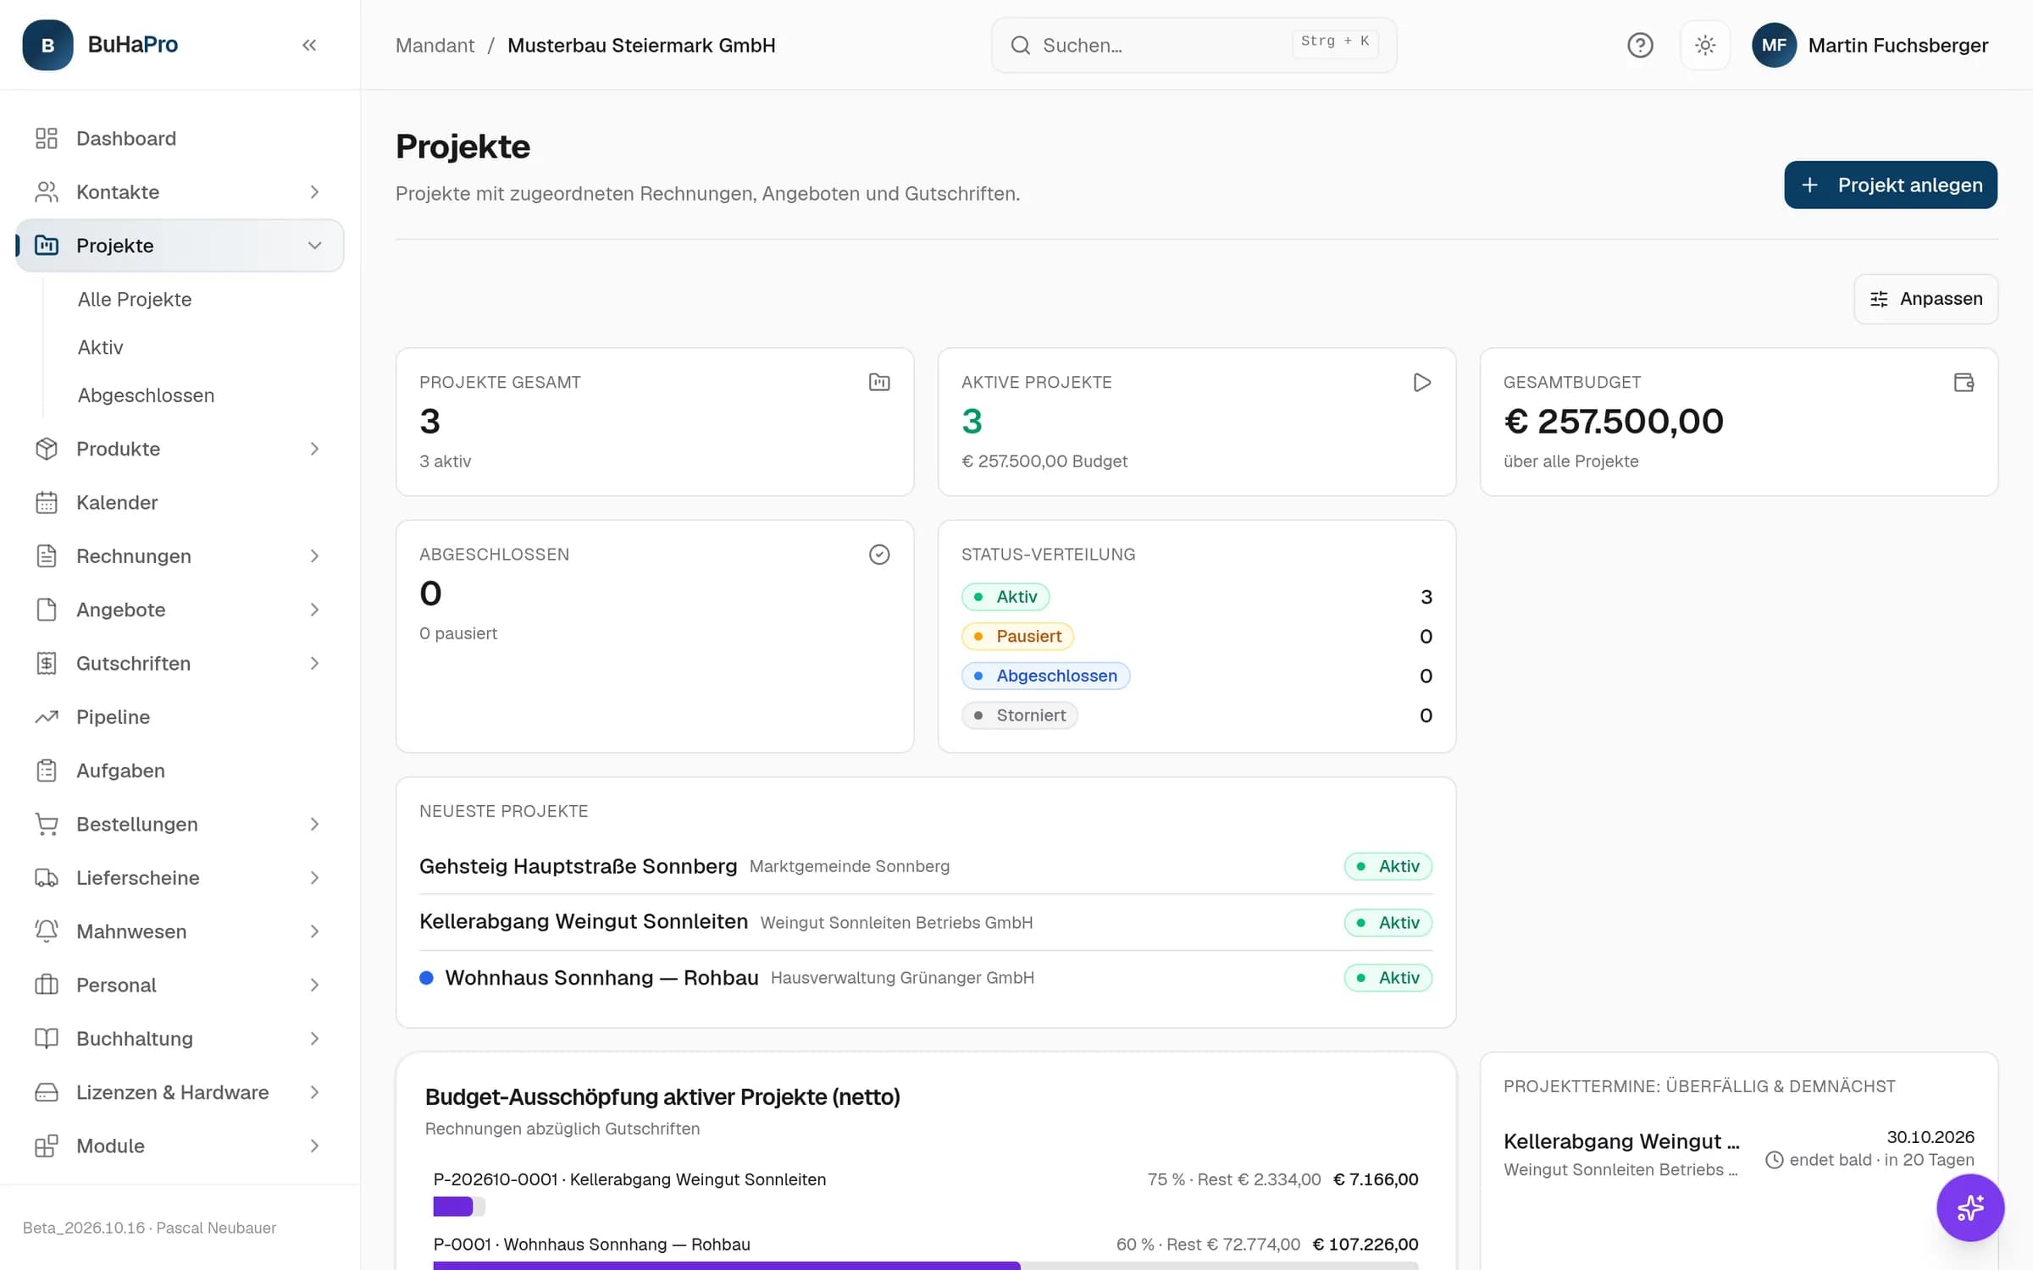This screenshot has height=1270, width=2033.
Task: Open Alle Projekte submenu item
Action: (x=135, y=299)
